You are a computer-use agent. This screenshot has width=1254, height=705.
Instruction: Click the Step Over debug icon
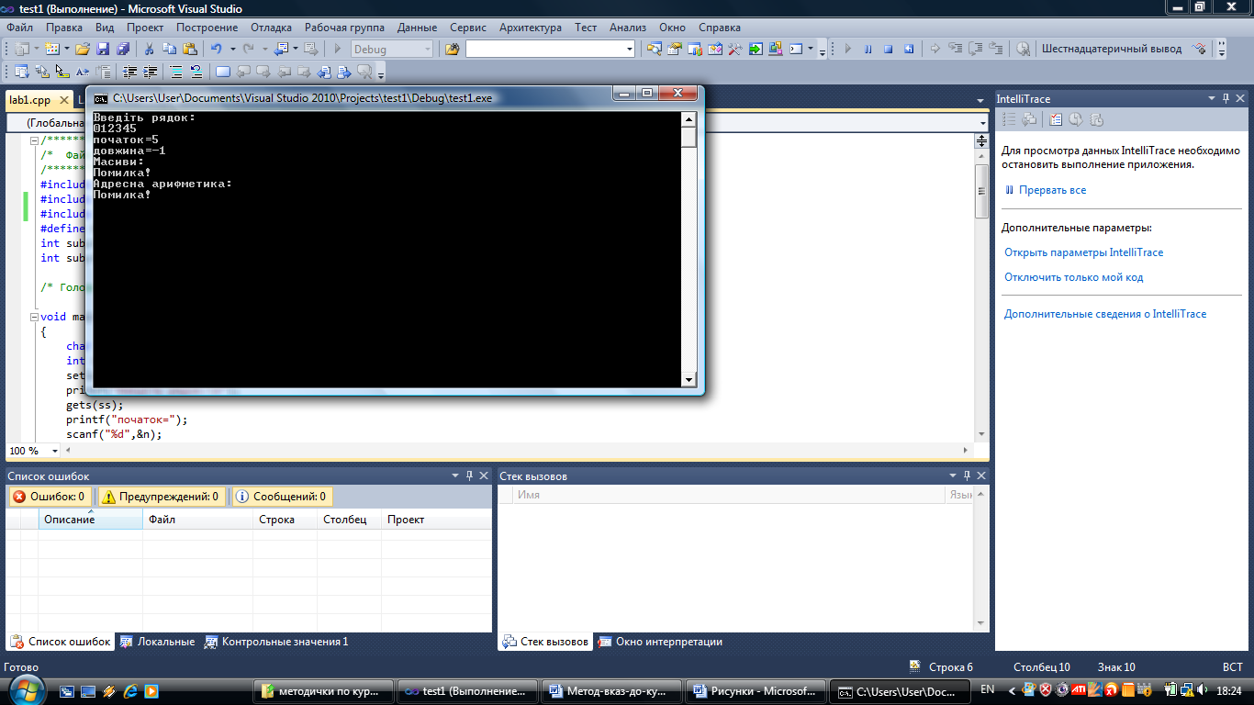point(975,49)
